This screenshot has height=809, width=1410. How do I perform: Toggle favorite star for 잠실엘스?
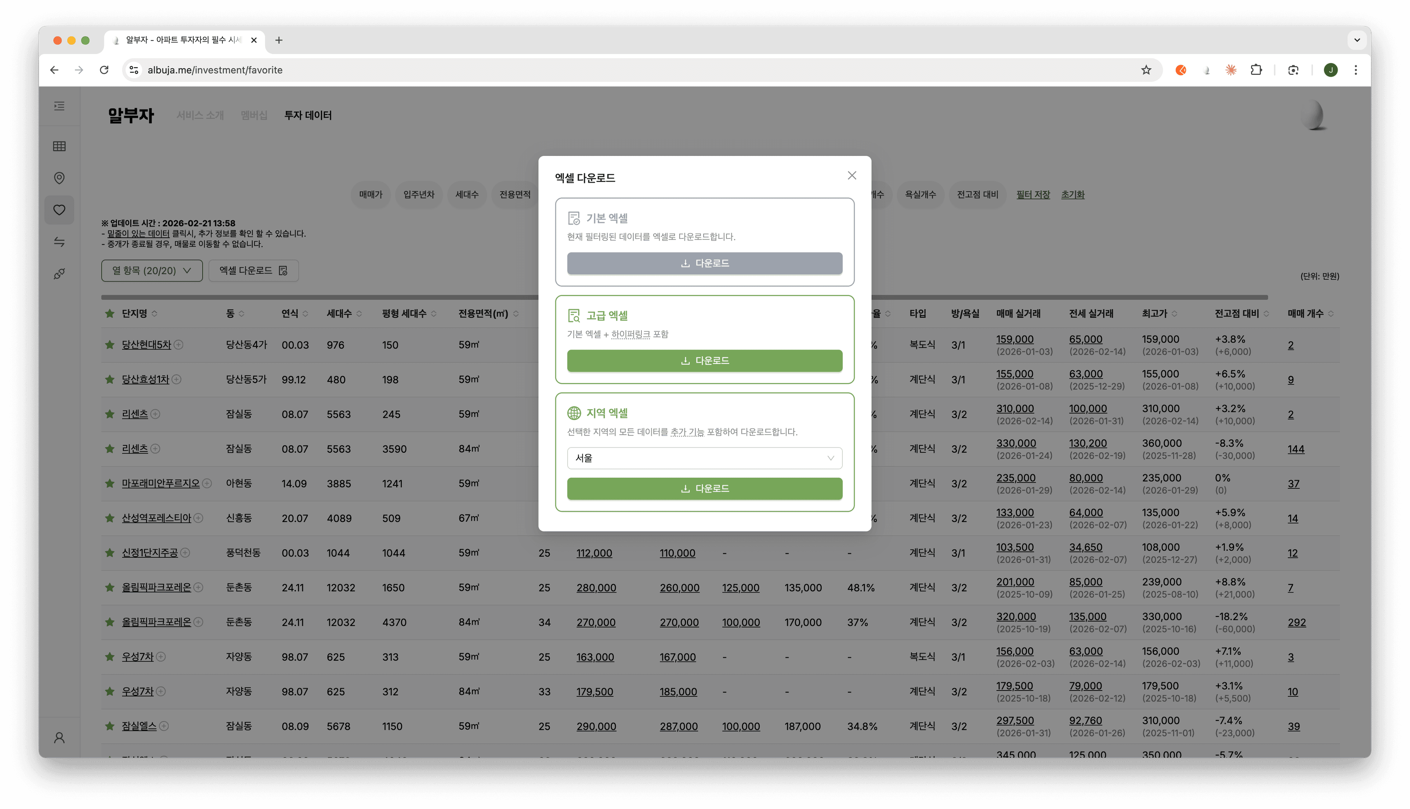(109, 726)
